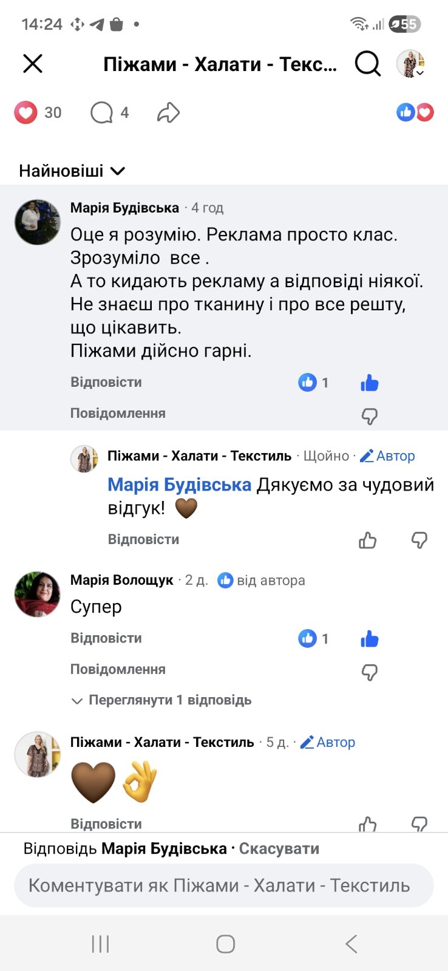Like Марія Будівська's comment with thumbs up
The width and height of the screenshot is (448, 971).
pos(369,383)
